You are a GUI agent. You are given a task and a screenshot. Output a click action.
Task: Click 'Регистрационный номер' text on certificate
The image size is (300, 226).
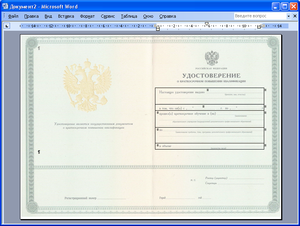(x=80, y=198)
